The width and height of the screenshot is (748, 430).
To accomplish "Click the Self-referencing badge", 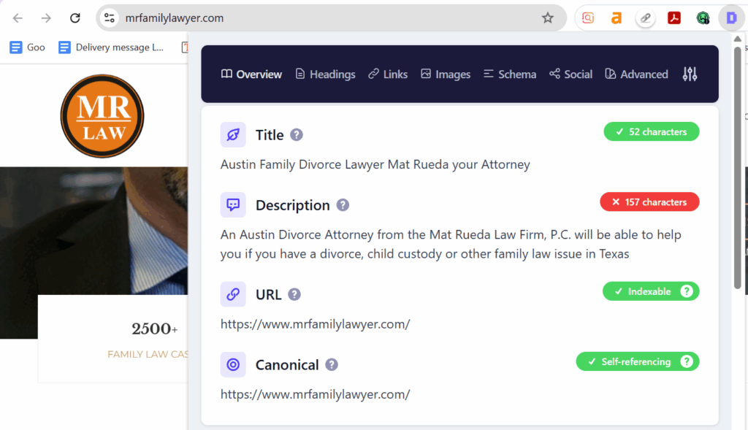I will tap(637, 361).
